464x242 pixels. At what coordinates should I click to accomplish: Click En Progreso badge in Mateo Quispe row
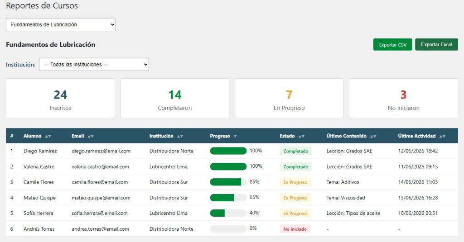295,198
